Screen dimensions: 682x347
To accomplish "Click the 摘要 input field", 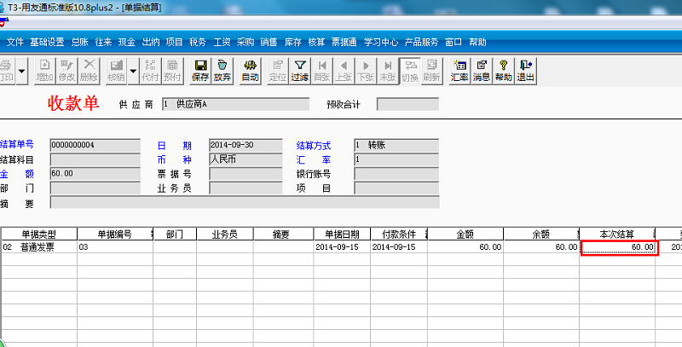I will [x=245, y=202].
